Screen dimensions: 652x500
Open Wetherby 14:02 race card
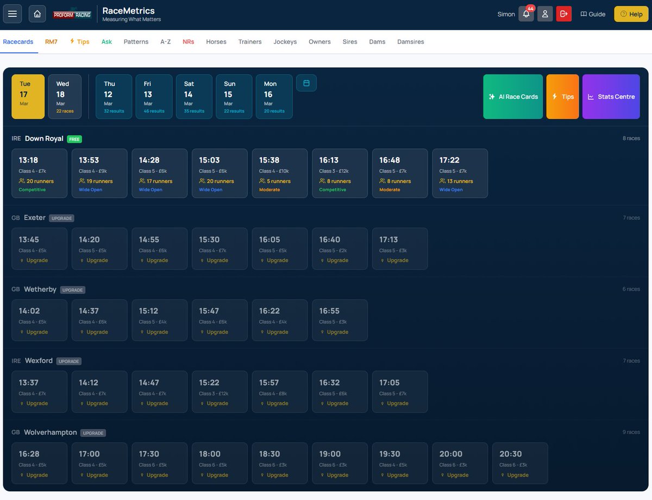[x=39, y=321]
